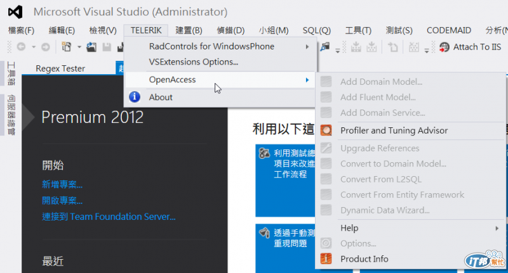
Task: Open the 工具(T) menu
Action: click(x=358, y=30)
